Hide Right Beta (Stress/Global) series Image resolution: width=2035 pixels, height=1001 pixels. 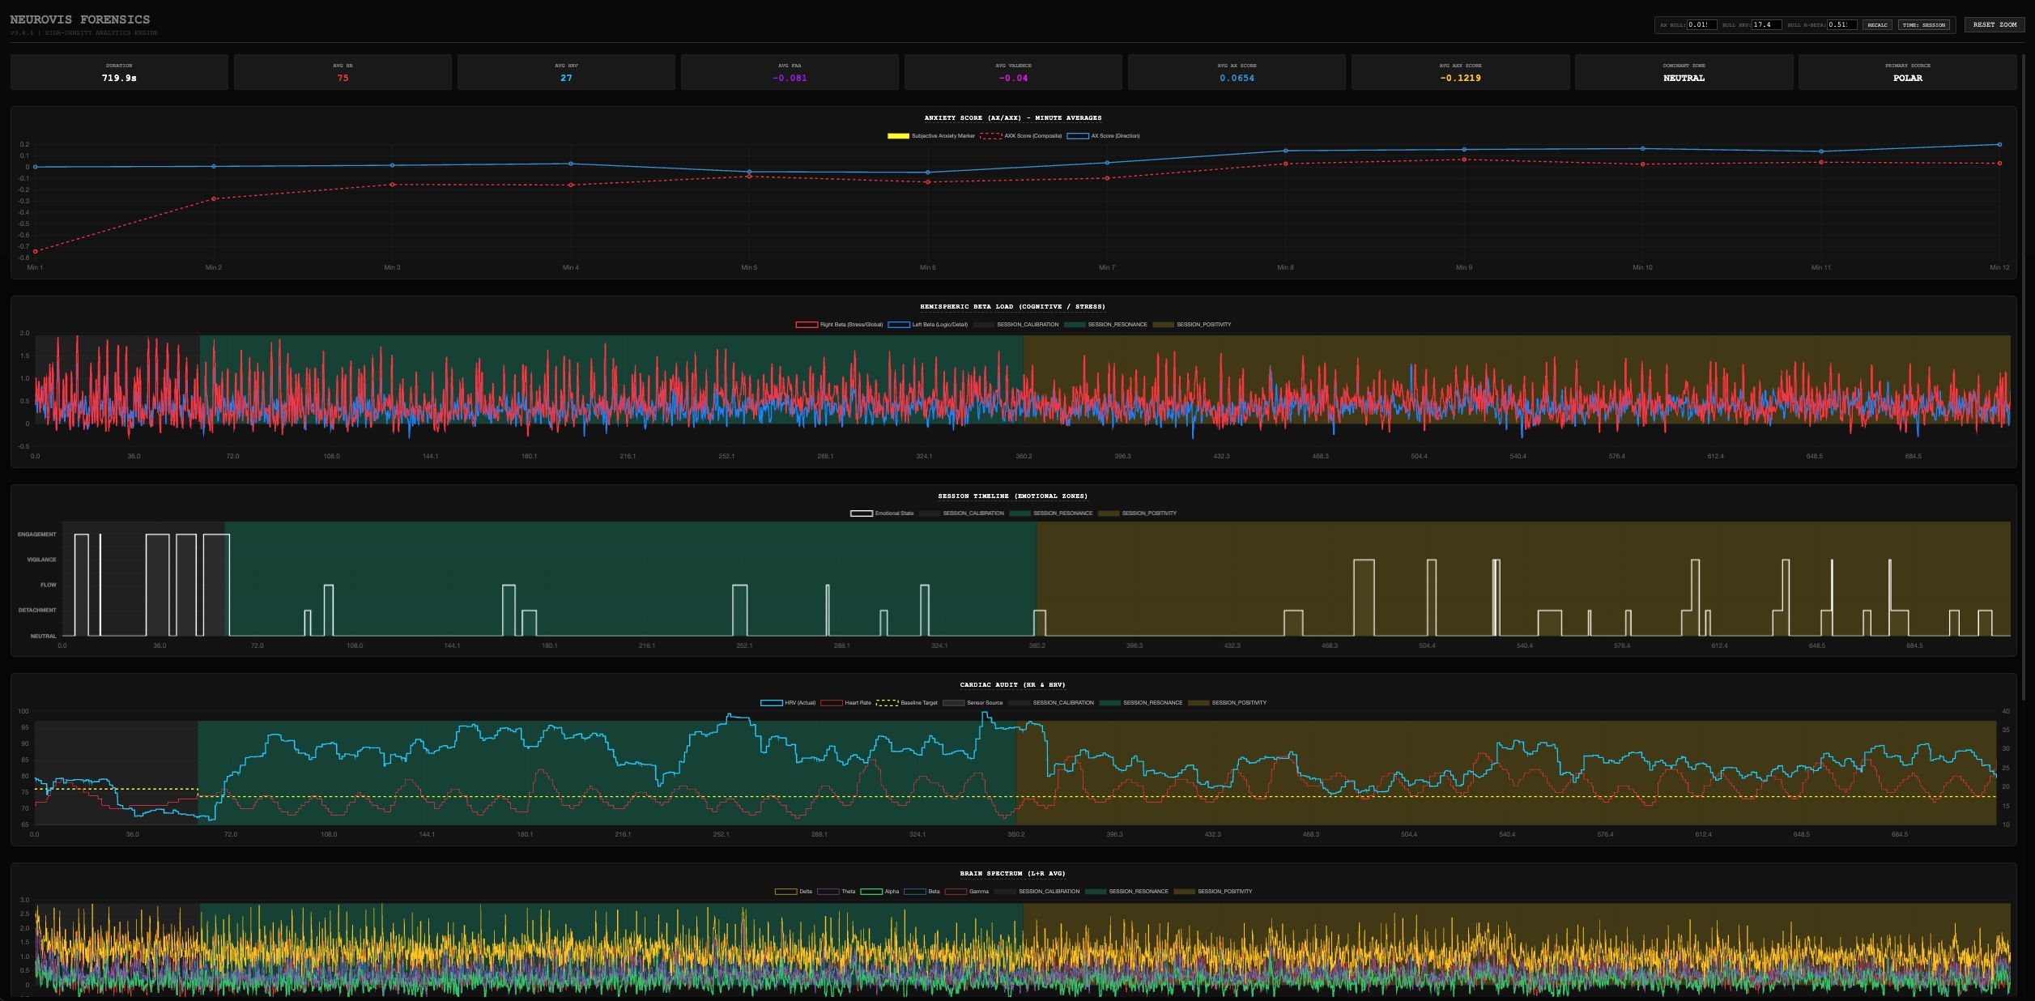coord(840,325)
